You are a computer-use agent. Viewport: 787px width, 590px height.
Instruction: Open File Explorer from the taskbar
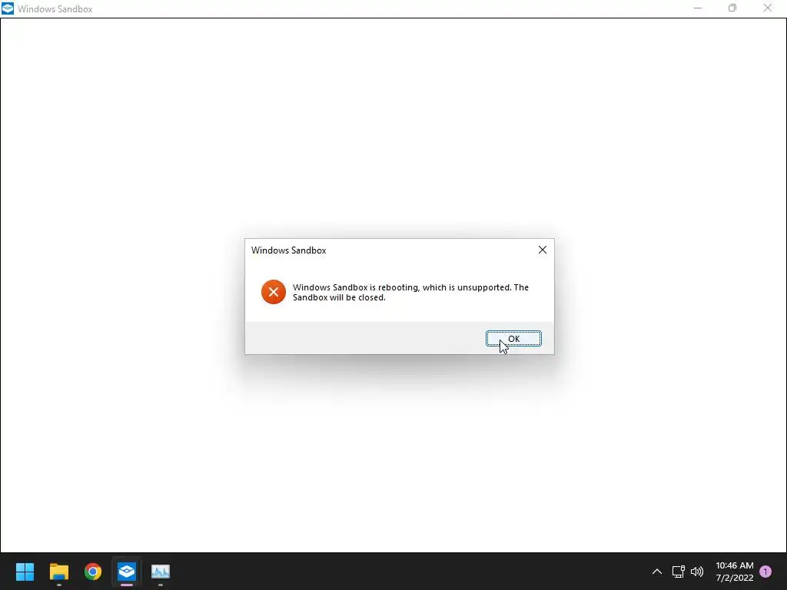[x=58, y=572]
